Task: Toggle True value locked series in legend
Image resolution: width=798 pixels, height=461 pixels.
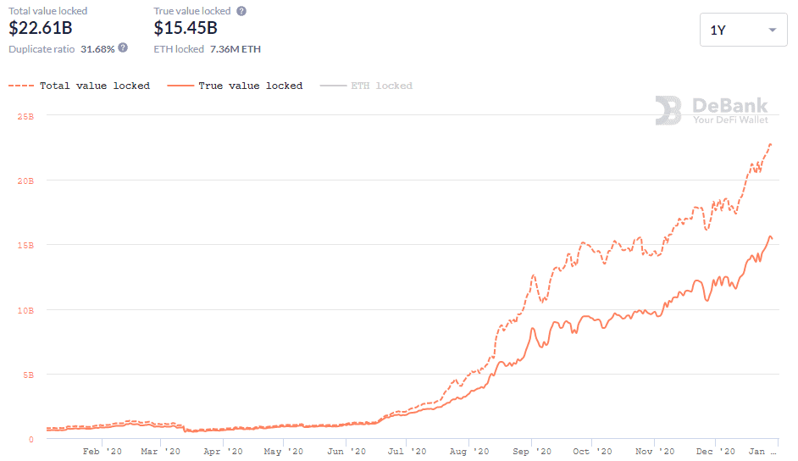Action: 235,86
